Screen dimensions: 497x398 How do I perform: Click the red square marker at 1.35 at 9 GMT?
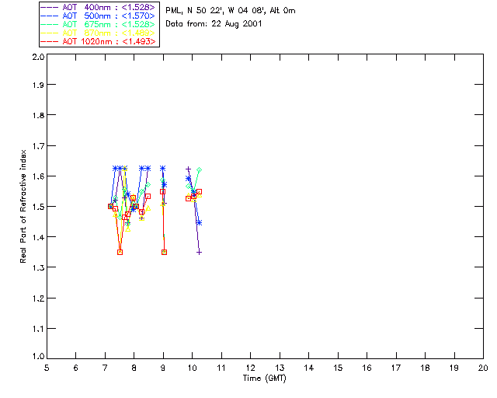[x=164, y=252]
